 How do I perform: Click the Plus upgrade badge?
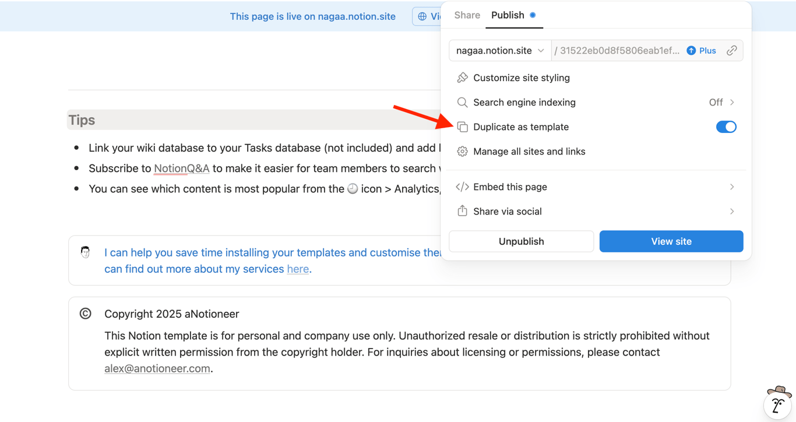coord(701,50)
